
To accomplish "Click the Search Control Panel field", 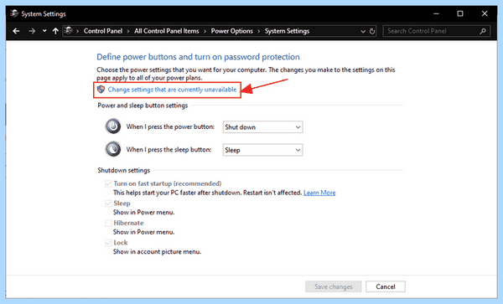I will (436, 31).
